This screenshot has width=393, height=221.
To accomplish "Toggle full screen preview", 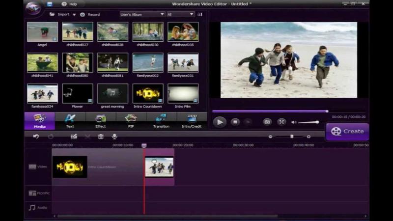I will 281,122.
